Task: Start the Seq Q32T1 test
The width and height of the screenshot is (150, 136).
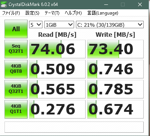Action: 16,49
